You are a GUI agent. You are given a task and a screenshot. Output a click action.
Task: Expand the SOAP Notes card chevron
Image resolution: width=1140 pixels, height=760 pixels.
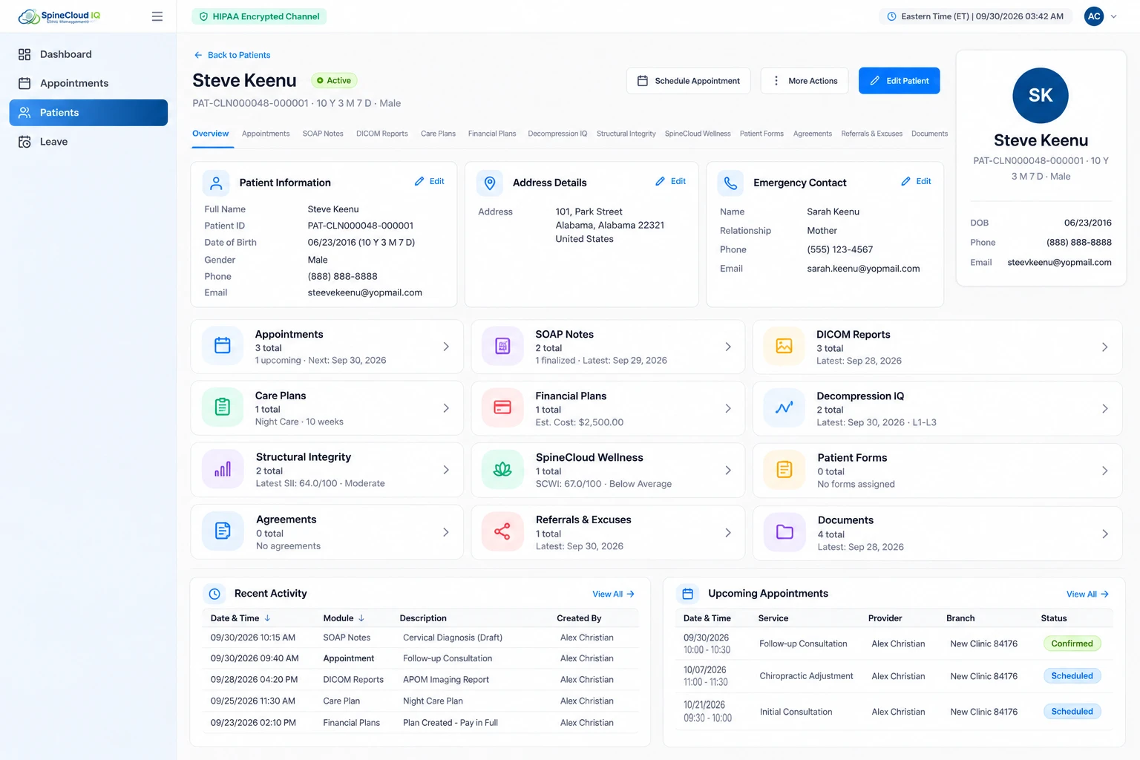(728, 347)
